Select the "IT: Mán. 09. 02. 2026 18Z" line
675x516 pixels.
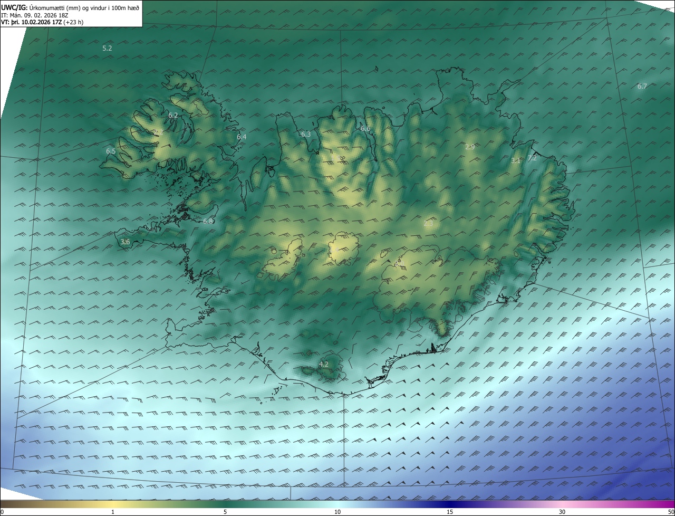pyautogui.click(x=36, y=15)
